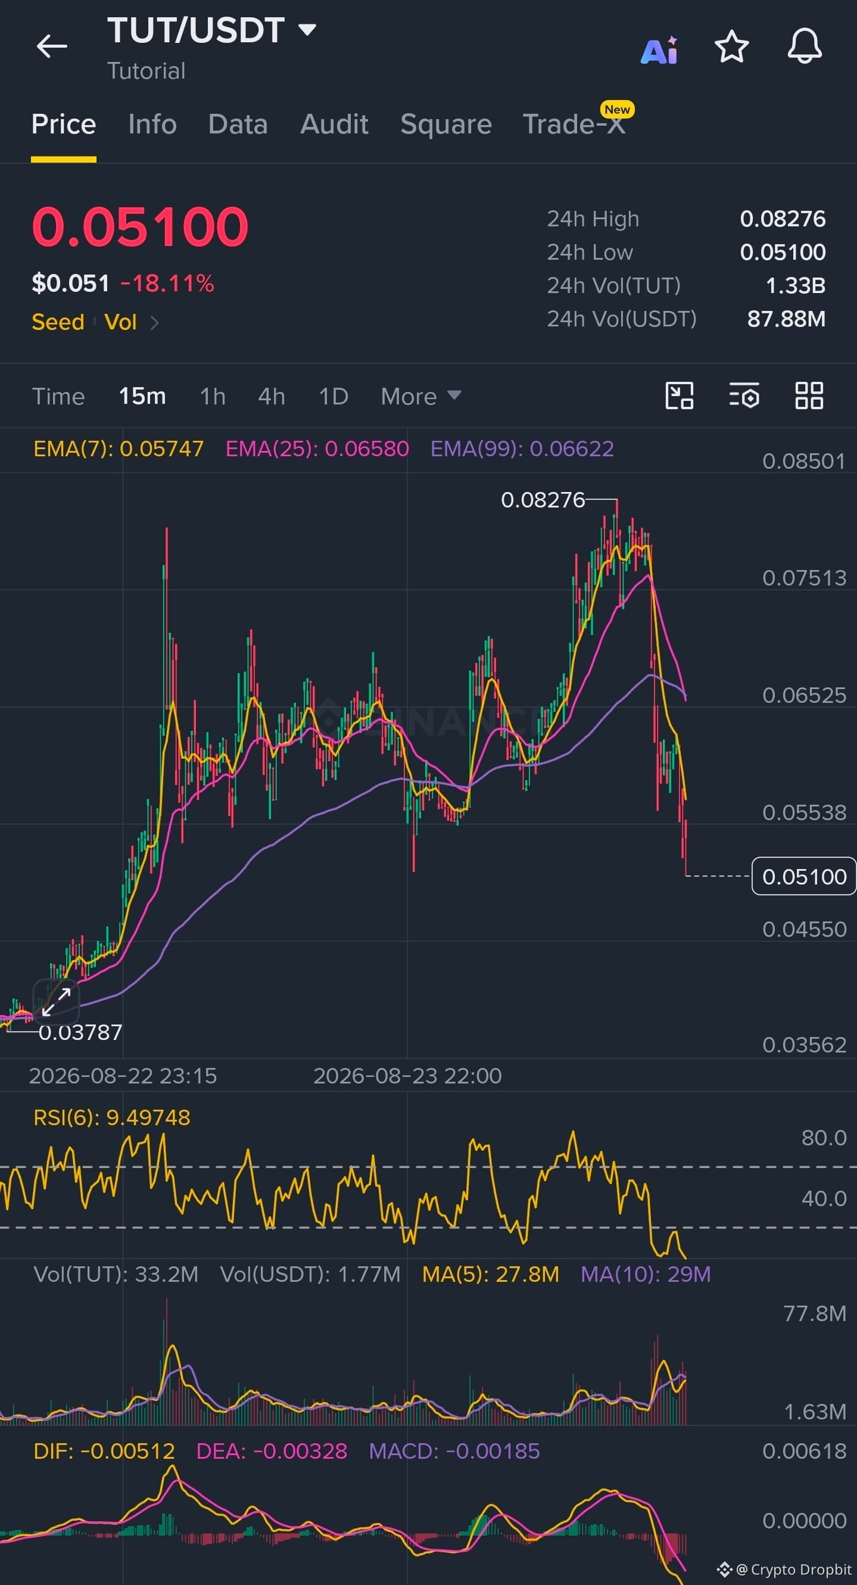
Task: Open the chart drawing tools icon
Action: pyautogui.click(x=680, y=396)
